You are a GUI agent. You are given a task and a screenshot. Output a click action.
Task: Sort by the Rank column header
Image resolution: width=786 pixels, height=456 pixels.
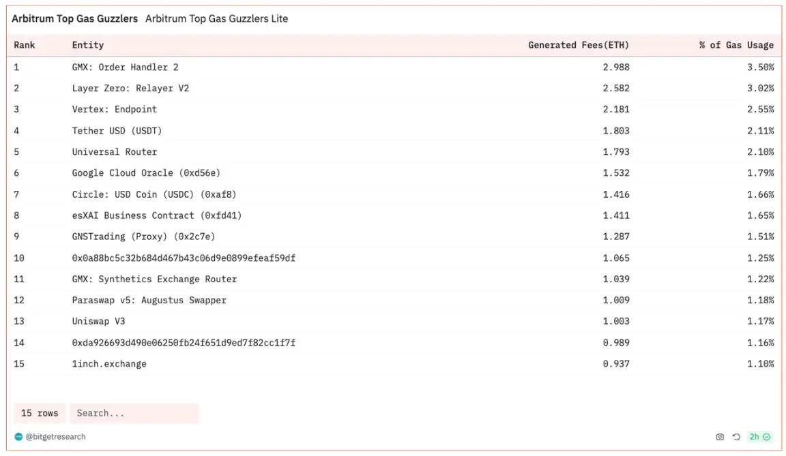point(25,45)
